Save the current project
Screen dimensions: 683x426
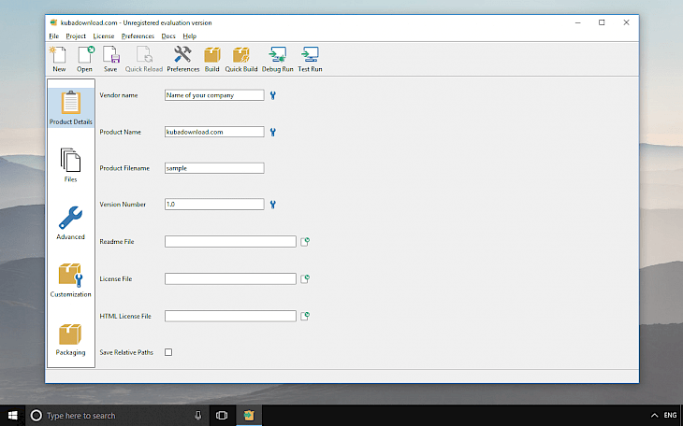pyautogui.click(x=110, y=59)
